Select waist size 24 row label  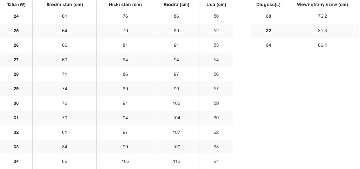coord(16,16)
